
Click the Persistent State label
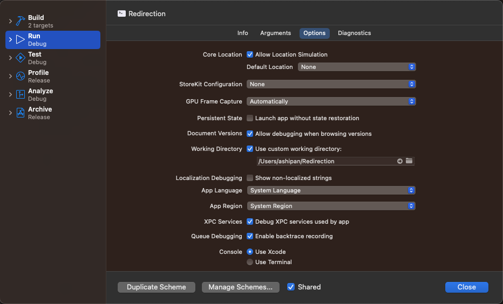[x=220, y=118]
